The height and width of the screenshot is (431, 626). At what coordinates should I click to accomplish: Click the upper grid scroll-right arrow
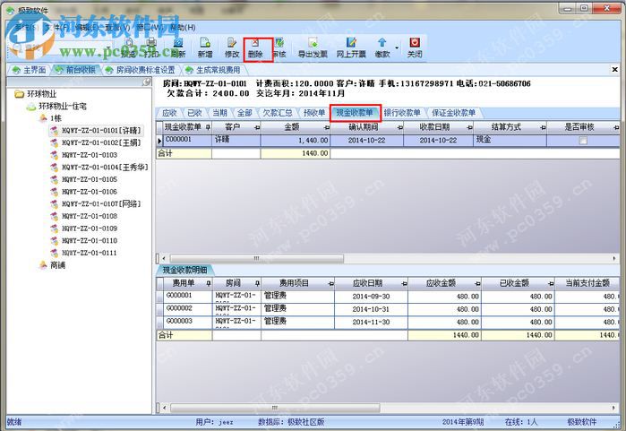(614, 258)
